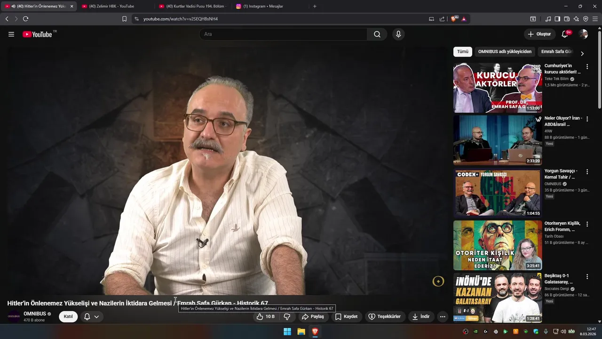Image resolution: width=602 pixels, height=339 pixels.
Task: Click the install/cast screen icon in address bar
Action: (431, 19)
